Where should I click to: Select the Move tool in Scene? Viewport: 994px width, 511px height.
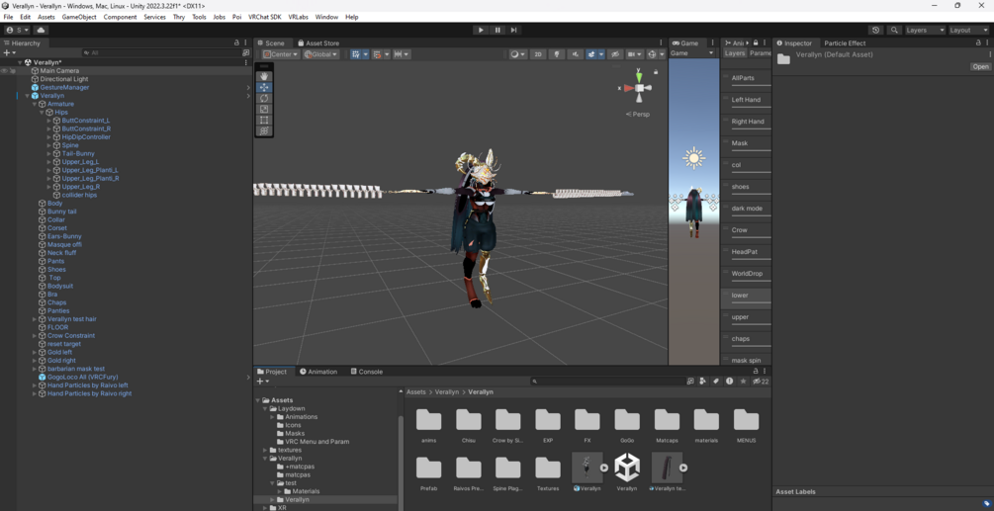[x=264, y=87]
